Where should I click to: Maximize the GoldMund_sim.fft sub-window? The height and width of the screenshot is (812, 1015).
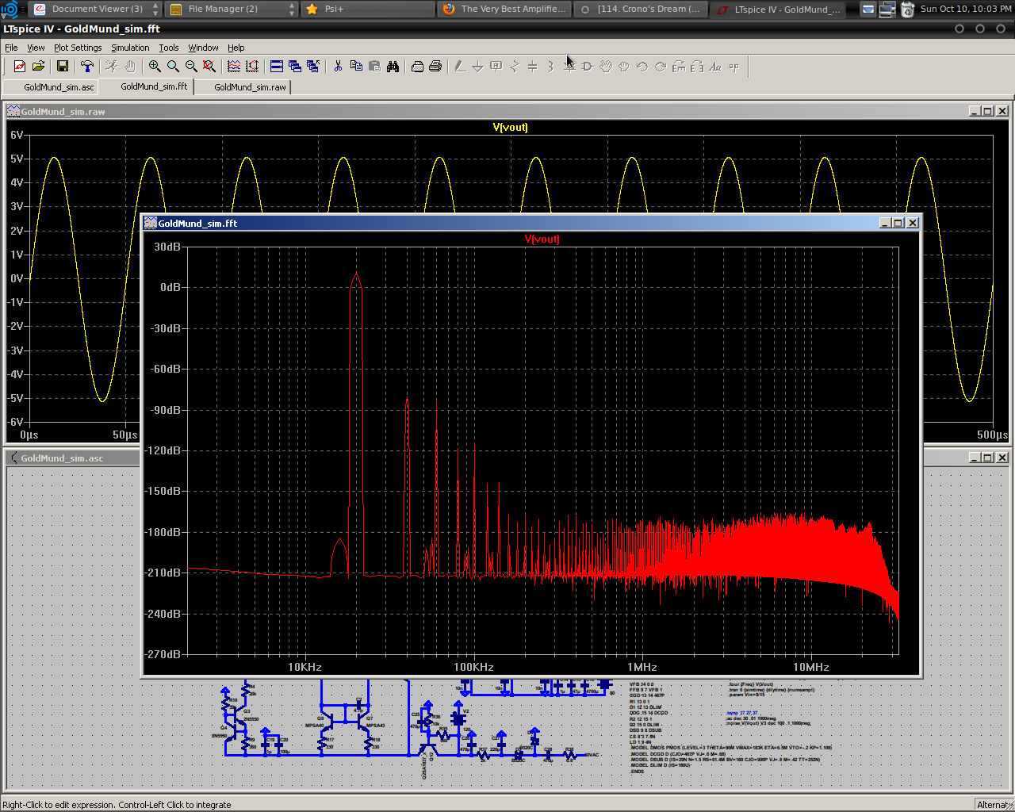[x=898, y=223]
